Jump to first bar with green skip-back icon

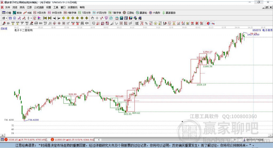(45, 18)
